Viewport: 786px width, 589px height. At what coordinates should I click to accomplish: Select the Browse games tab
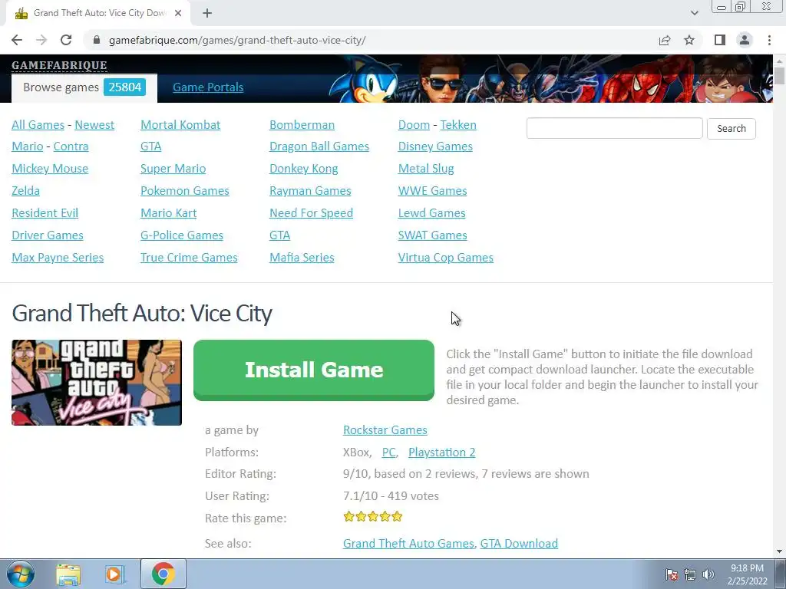84,87
